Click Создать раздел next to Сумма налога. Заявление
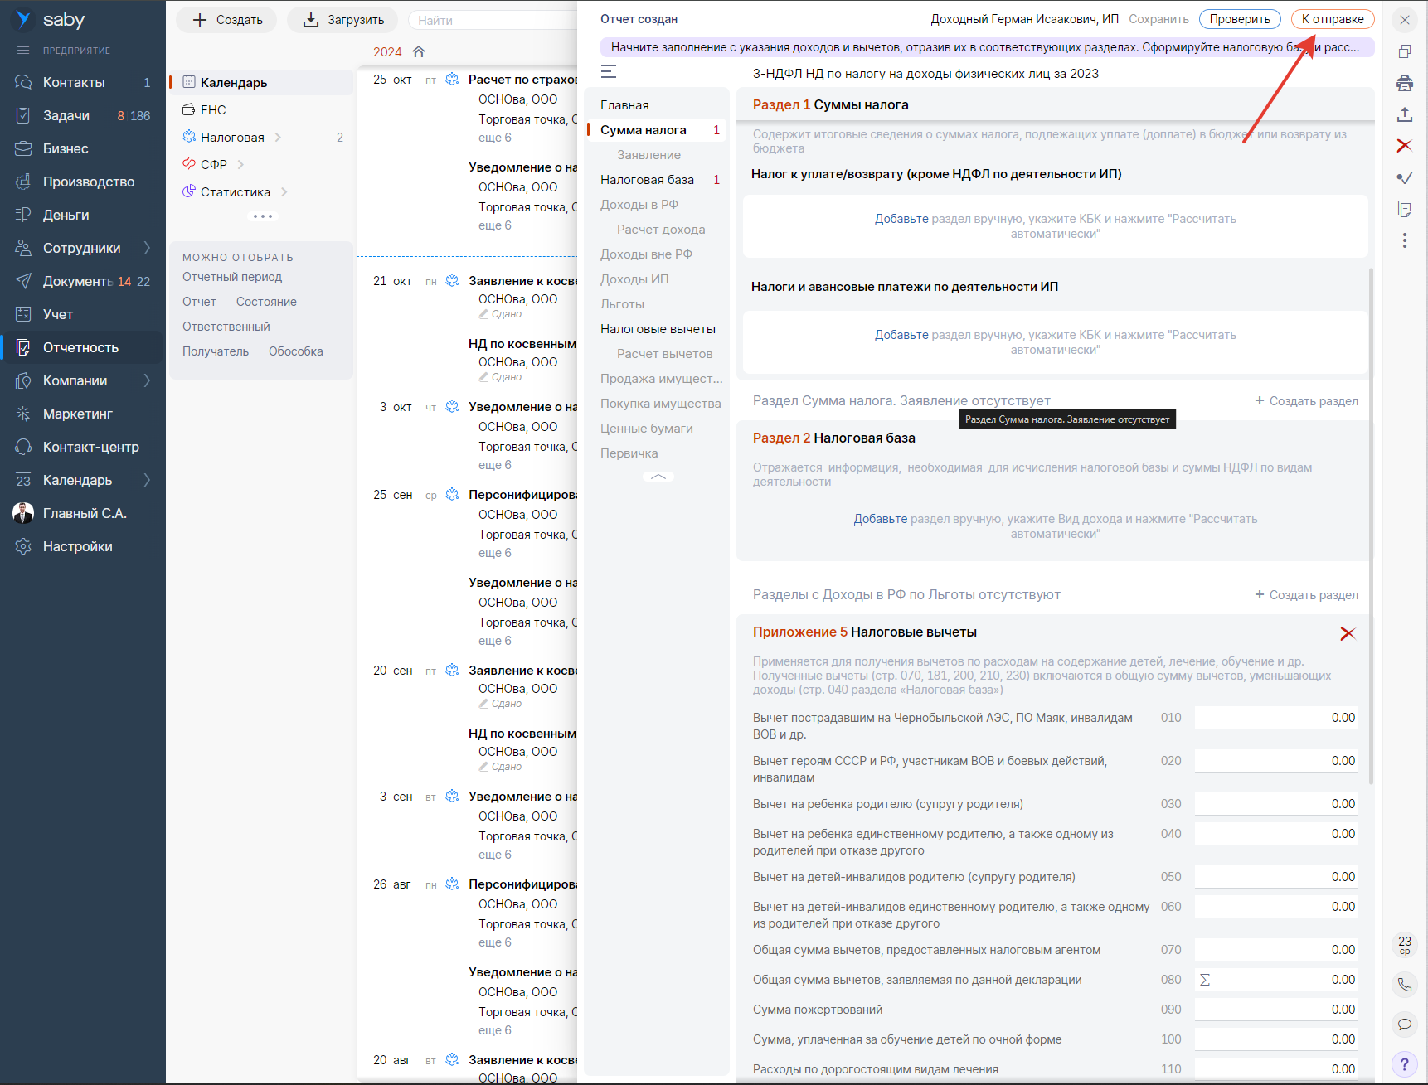 click(x=1306, y=401)
